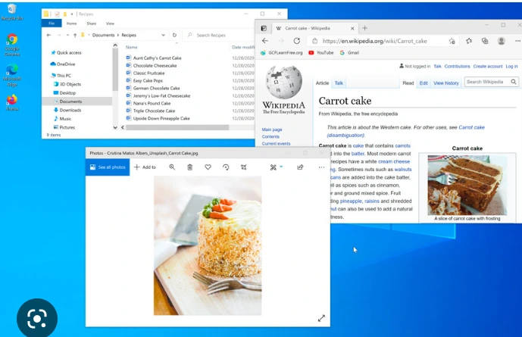The image size is (522, 337).
Task: Open Firefox desktop shortcut
Action: 12,102
